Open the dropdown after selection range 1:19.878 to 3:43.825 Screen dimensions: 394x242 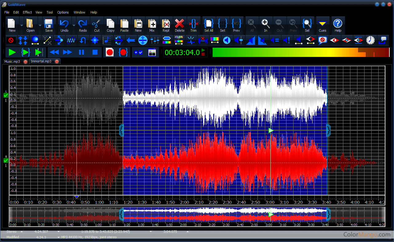click(151, 232)
